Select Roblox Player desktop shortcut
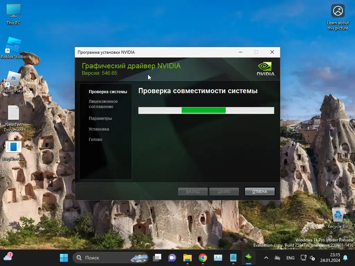 click(14, 82)
